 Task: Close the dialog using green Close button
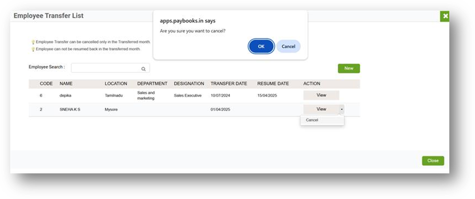pyautogui.click(x=433, y=161)
